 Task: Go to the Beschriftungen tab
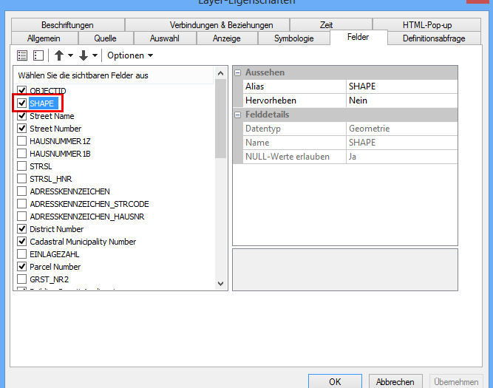67,25
